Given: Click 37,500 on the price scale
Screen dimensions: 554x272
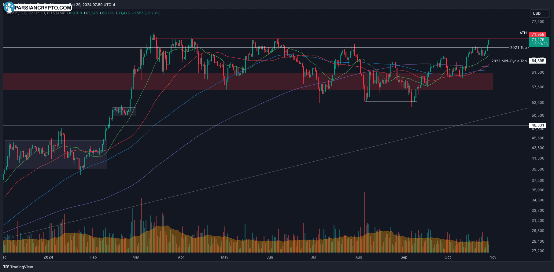Looking at the screenshot, I should 538,181.
